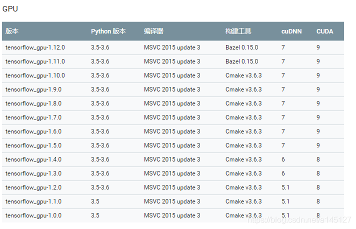This screenshot has height=229, width=356.
Task: Select the tensorflow_gpu-1.3.0 cell
Action: [x=33, y=173]
